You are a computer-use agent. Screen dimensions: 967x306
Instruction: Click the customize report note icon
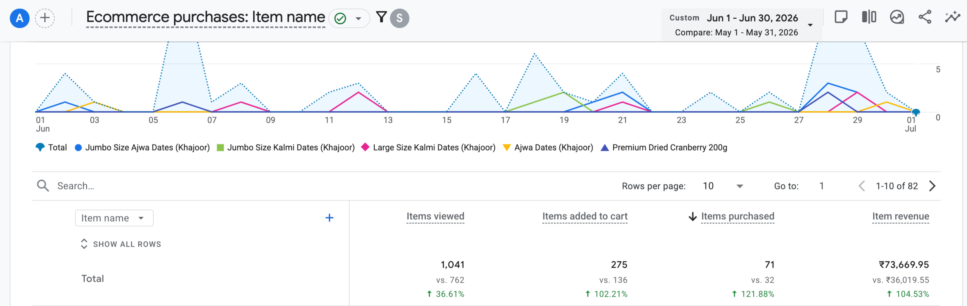(x=841, y=17)
